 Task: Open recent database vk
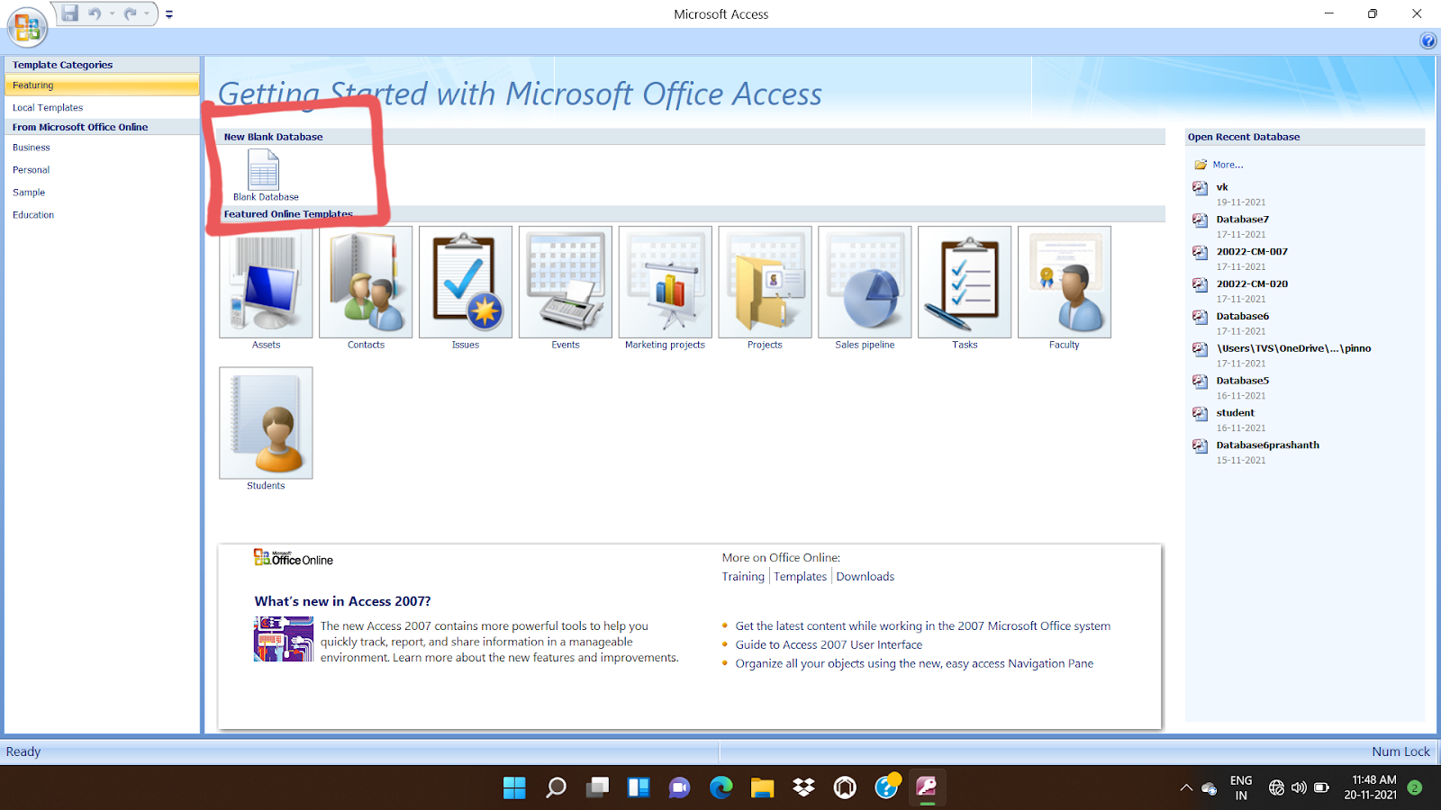tap(1222, 187)
